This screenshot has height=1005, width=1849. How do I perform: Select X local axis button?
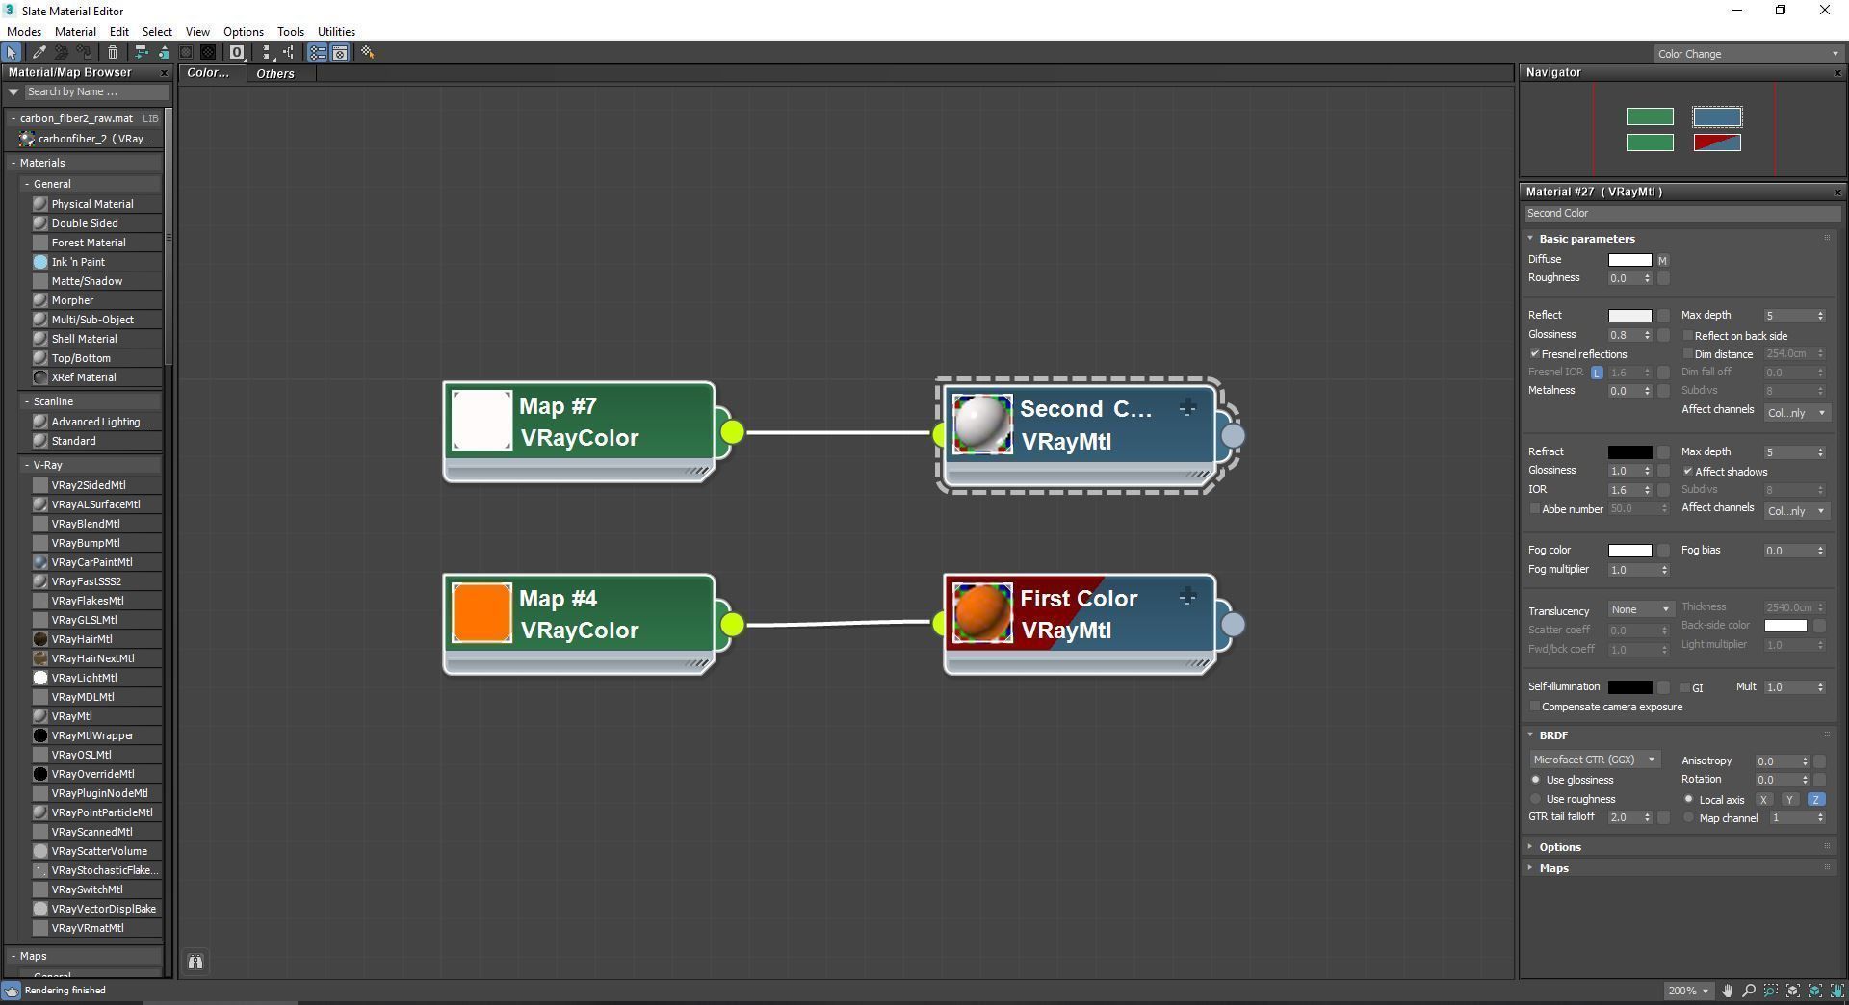(1763, 800)
